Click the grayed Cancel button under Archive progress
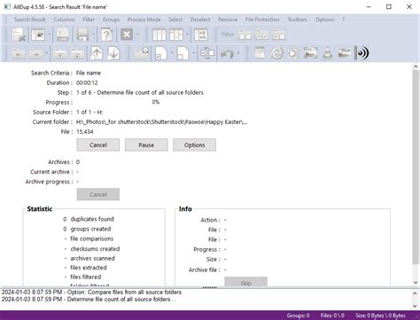 coord(98,194)
